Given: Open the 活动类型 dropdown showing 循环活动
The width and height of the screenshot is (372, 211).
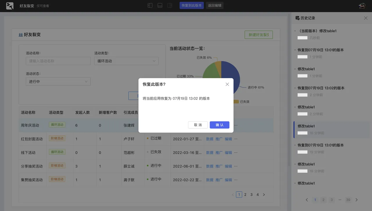Looking at the screenshot, I should click(126, 61).
